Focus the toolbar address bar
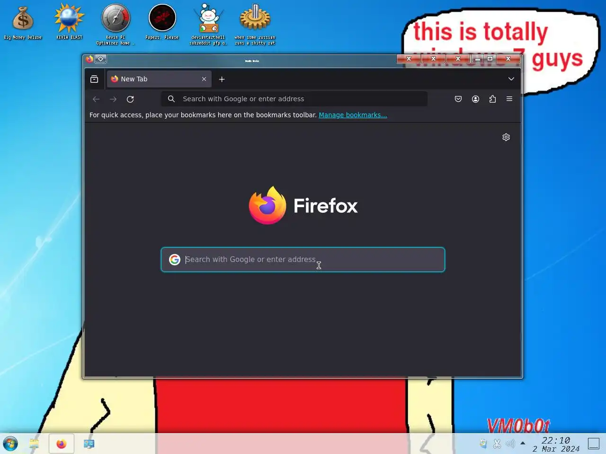This screenshot has width=606, height=454. point(294,99)
